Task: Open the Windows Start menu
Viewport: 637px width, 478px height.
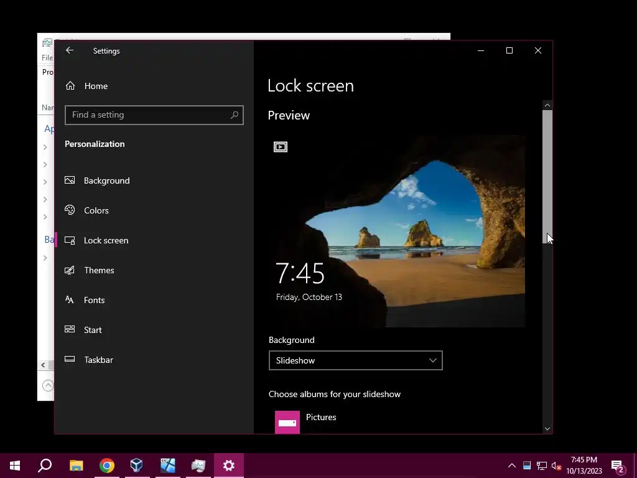Action: coord(15,466)
